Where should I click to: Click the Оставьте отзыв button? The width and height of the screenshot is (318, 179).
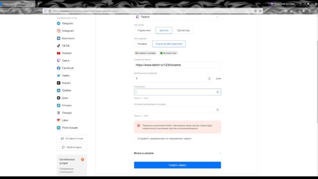point(72,138)
